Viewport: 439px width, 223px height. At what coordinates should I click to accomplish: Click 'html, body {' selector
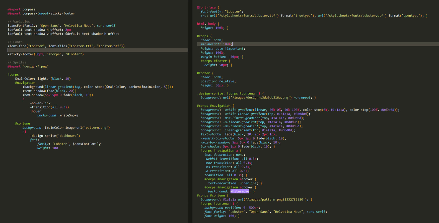[x=208, y=24]
